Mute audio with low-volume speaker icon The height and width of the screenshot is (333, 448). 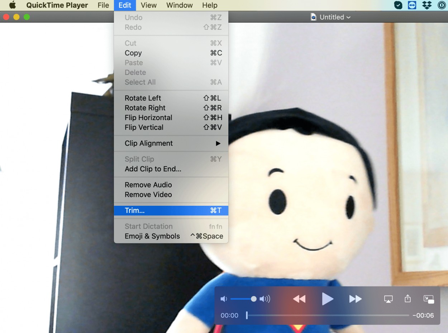(x=224, y=299)
